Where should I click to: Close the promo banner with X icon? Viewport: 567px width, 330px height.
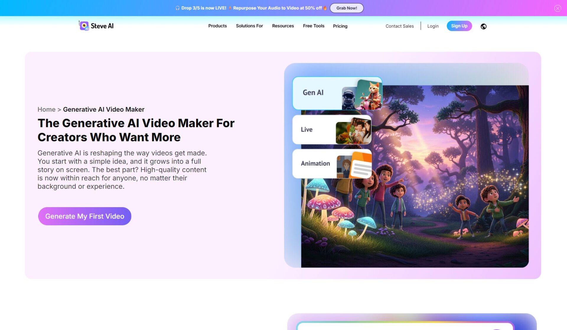[557, 8]
